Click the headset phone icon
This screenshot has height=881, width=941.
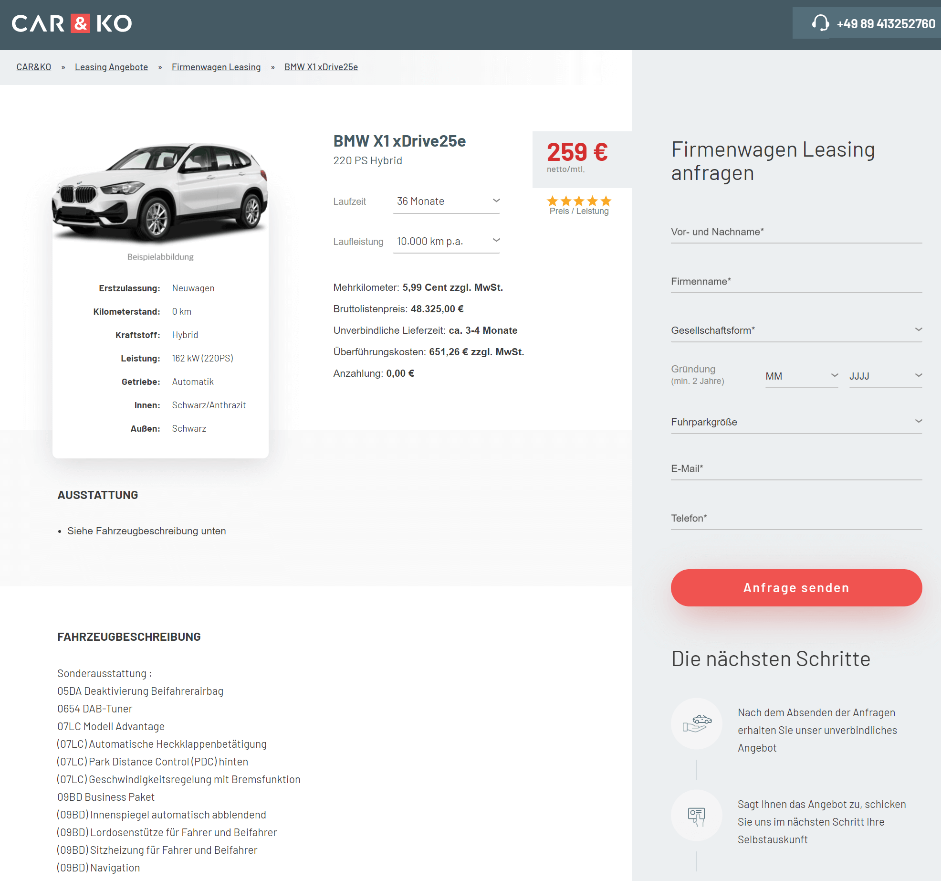click(820, 23)
